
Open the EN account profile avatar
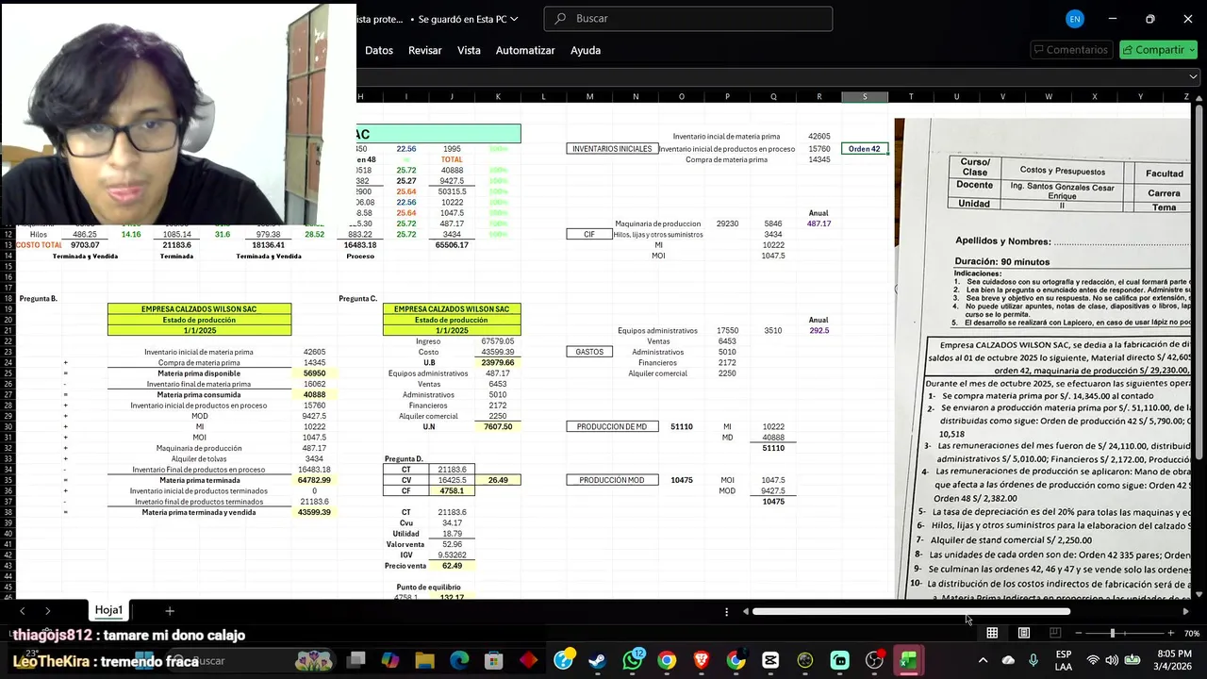(x=1075, y=19)
